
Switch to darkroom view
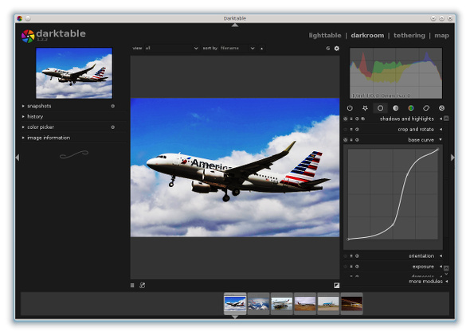point(367,35)
